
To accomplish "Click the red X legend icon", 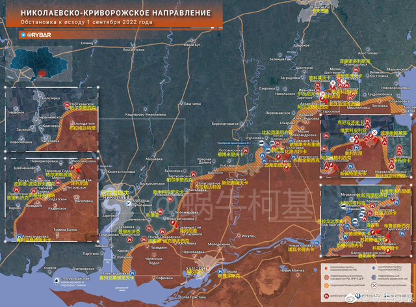I will (374, 286).
